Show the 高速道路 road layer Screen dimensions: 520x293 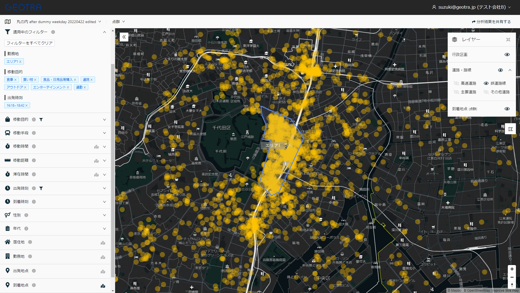[456, 83]
